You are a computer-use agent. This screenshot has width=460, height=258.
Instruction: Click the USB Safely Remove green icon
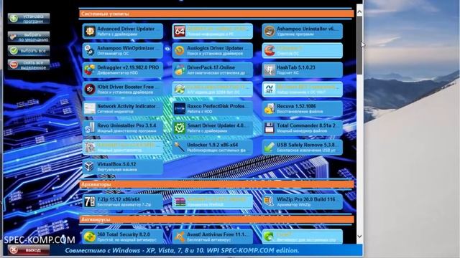270,147
